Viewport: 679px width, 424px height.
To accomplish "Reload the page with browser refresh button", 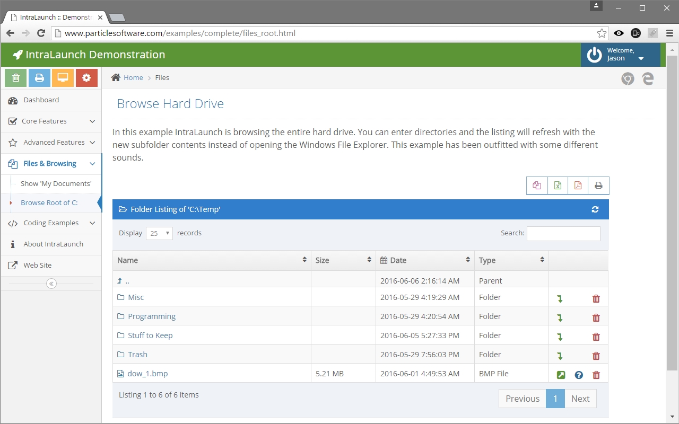I will [x=41, y=33].
